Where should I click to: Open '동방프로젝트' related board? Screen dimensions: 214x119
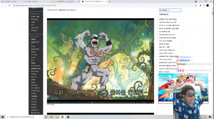coord(35,49)
